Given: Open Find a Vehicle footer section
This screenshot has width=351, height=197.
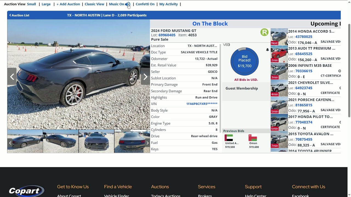Looking at the screenshot, I should click(118, 187).
